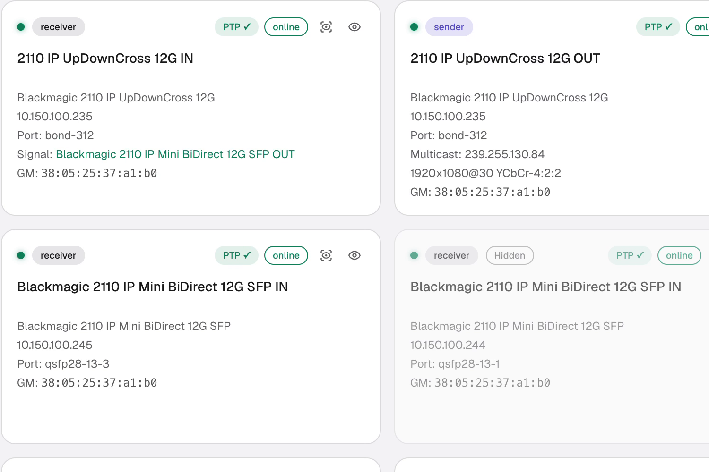Viewport: 709px width, 472px height.
Task: Toggle eye visibility on 10.150.100.245 receiver card
Action: pyautogui.click(x=354, y=255)
